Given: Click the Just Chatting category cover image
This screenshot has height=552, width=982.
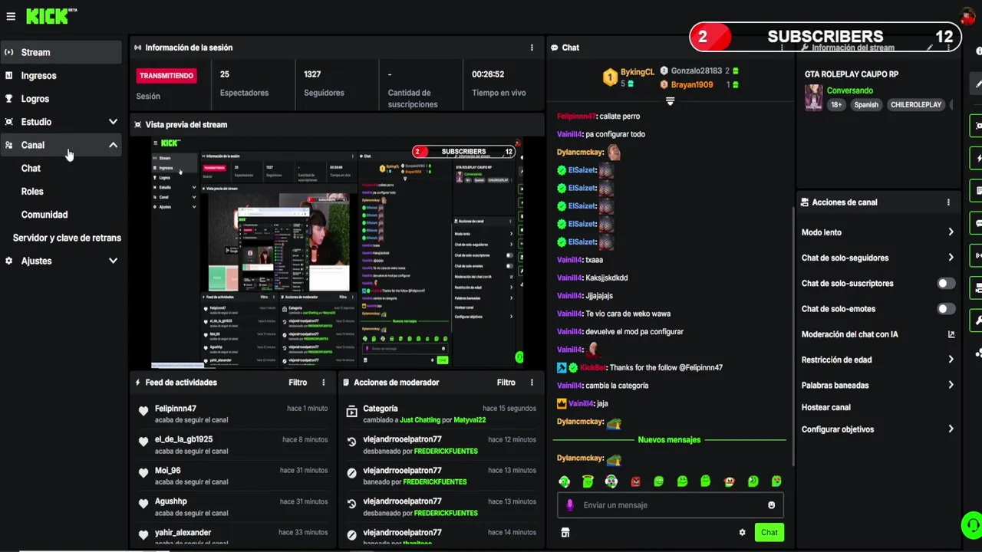Looking at the screenshot, I should 813,97.
